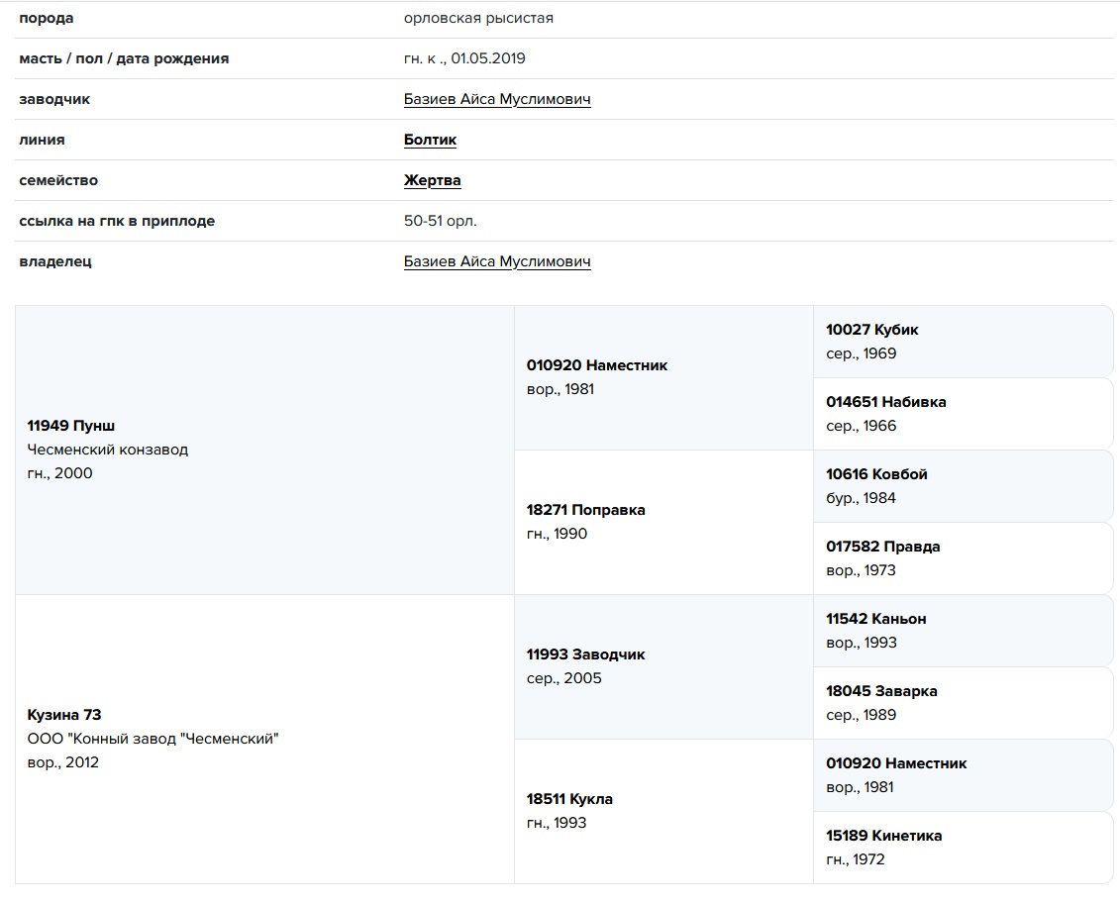Open pedigree entry 18271 Поправка
The width and height of the screenshot is (1120, 904).
tap(585, 510)
